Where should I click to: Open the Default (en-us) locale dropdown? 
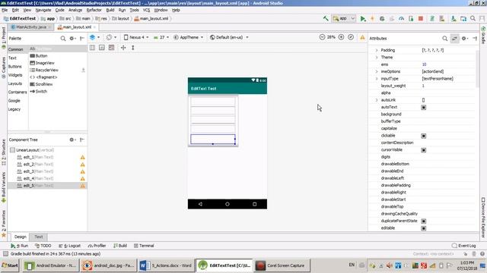pos(229,37)
